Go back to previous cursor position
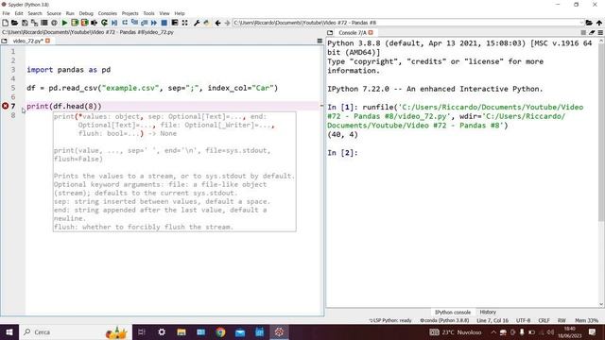605x340 pixels. pyautogui.click(x=217, y=23)
